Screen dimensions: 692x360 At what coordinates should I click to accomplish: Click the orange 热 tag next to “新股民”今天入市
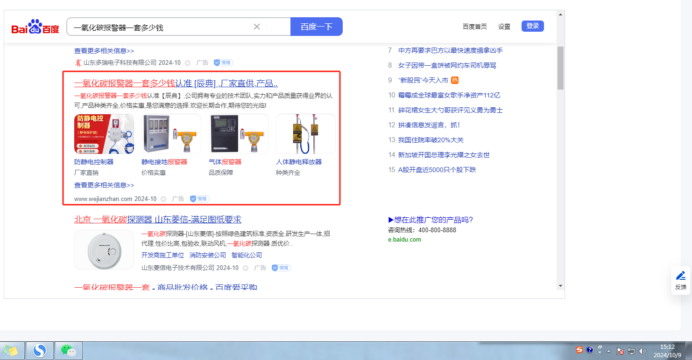coord(455,80)
